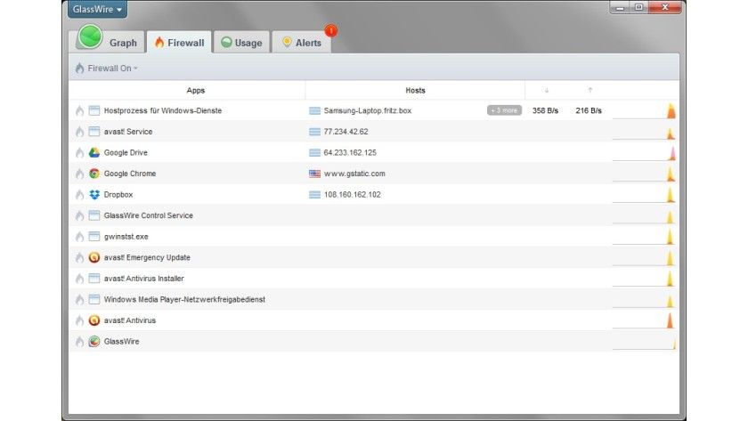Click the GlassWire Control Service window icon
Image resolution: width=748 pixels, height=421 pixels.
coord(94,215)
